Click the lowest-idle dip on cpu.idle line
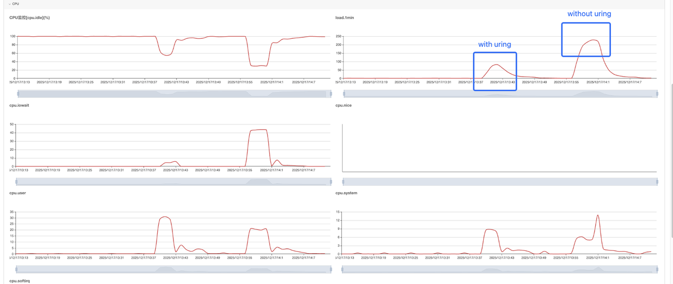673x284 pixels. [x=259, y=66]
